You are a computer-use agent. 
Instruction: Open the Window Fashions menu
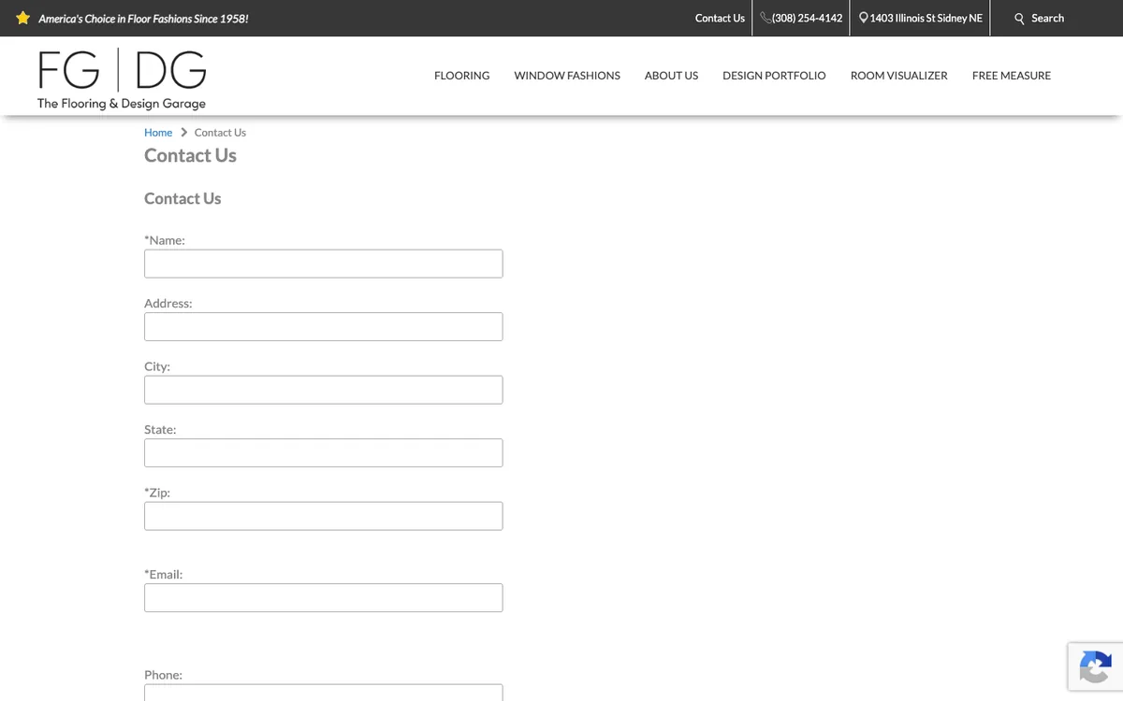(x=567, y=76)
